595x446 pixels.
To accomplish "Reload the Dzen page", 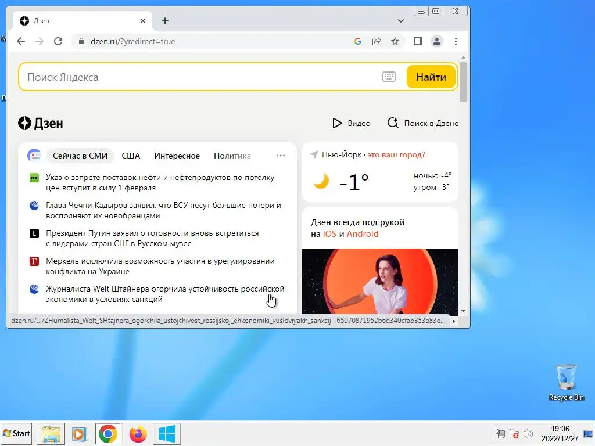I will pyautogui.click(x=58, y=41).
